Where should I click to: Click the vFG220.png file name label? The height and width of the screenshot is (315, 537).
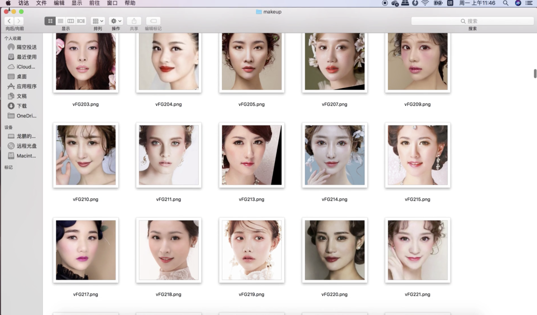(x=334, y=294)
